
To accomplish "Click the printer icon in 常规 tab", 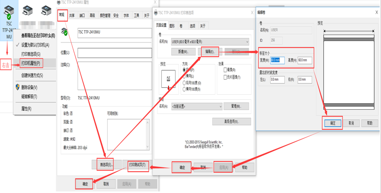I will [65, 32].
